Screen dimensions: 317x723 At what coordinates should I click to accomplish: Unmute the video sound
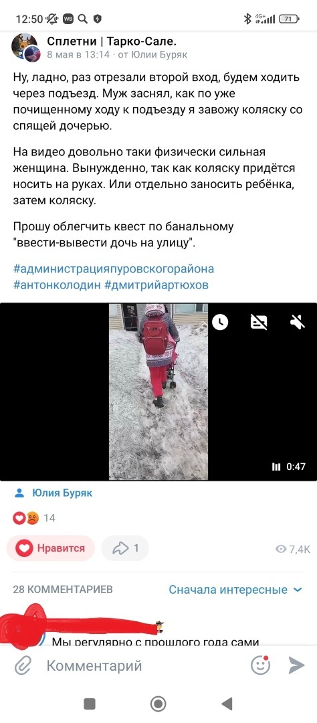coord(298,322)
